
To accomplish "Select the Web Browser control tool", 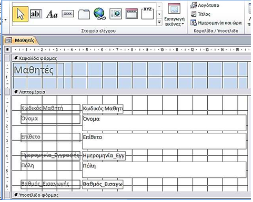I will [x=116, y=14].
